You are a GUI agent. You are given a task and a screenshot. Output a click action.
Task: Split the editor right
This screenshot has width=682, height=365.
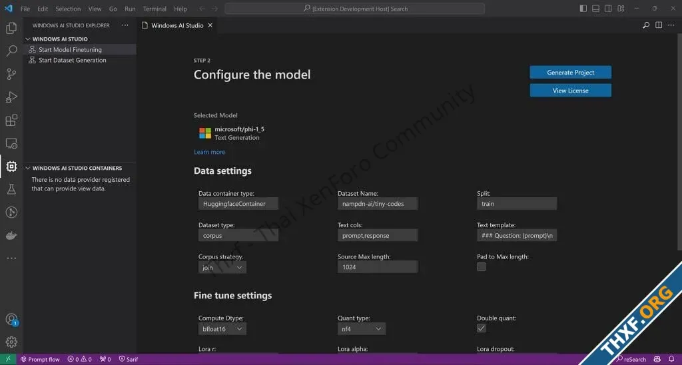(659, 25)
